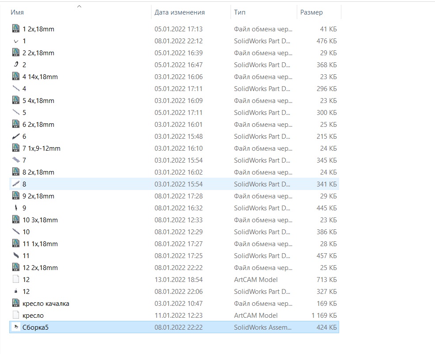This screenshot has width=435, height=354.
Task: Select the SolidWorks part icon for file '2'
Action: point(16,65)
